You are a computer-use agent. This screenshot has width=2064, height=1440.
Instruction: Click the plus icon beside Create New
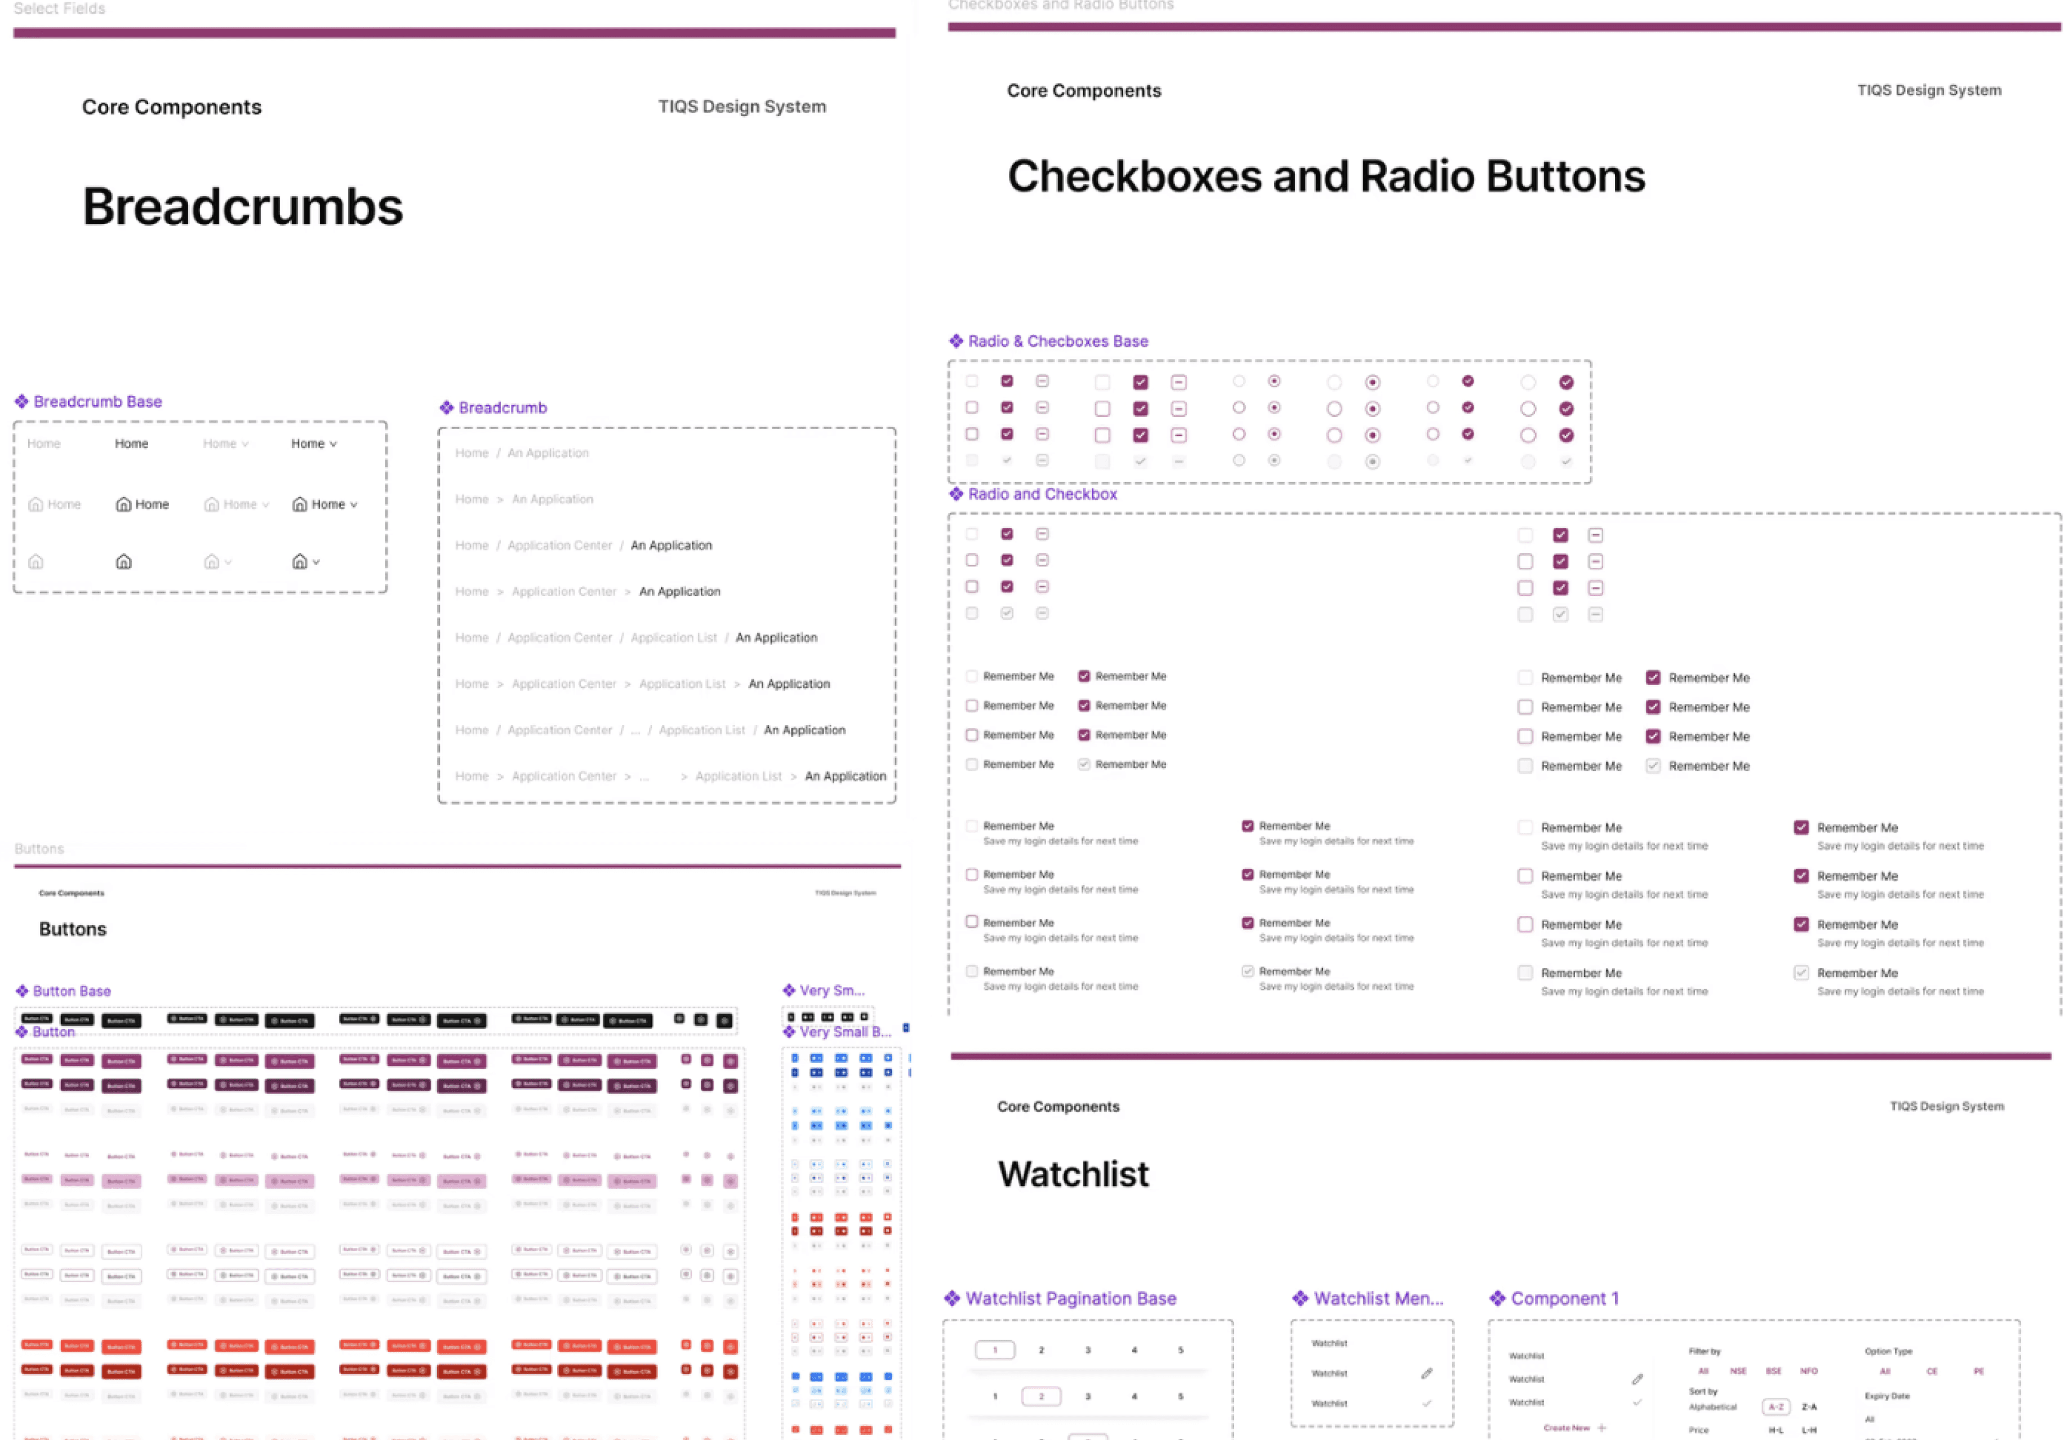1602,1428
